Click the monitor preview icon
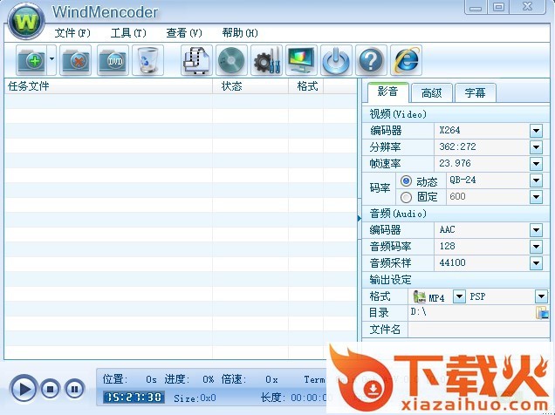This screenshot has height=415, width=555. click(x=302, y=60)
